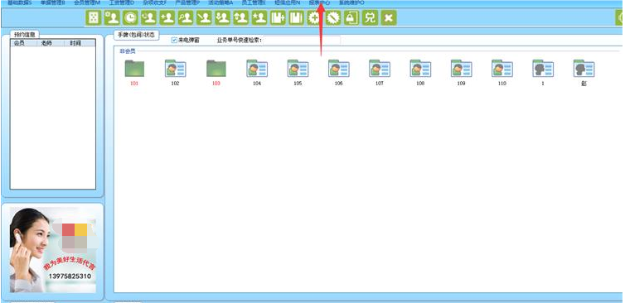This screenshot has width=625, height=303.
Task: Select the room 101 folder icon
Action: click(x=134, y=69)
